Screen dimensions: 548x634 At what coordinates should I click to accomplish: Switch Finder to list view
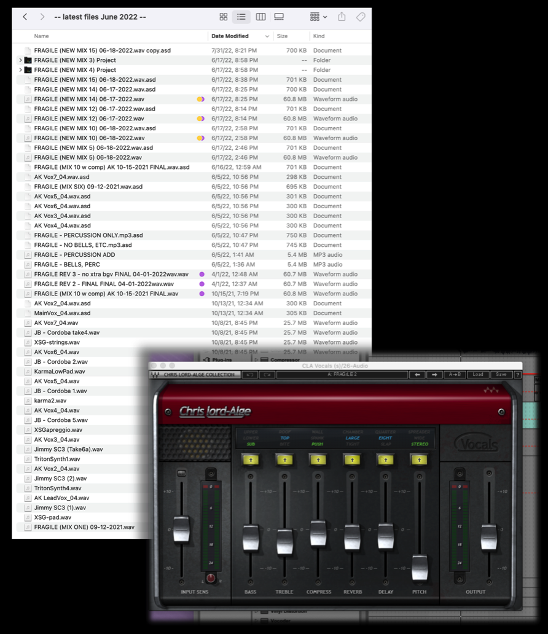pyautogui.click(x=241, y=17)
